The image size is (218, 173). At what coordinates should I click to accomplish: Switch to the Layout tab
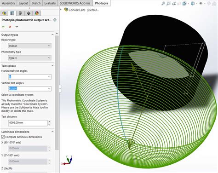pyautogui.click(x=23, y=3)
